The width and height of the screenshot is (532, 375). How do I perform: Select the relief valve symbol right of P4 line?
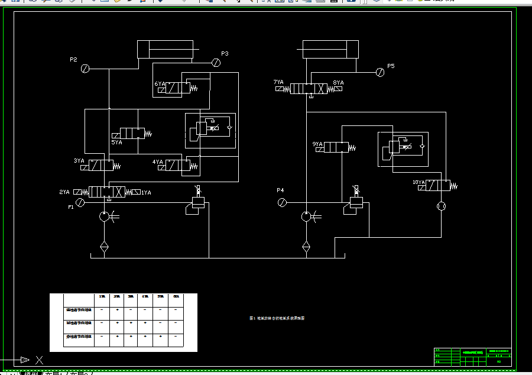[x=353, y=201]
